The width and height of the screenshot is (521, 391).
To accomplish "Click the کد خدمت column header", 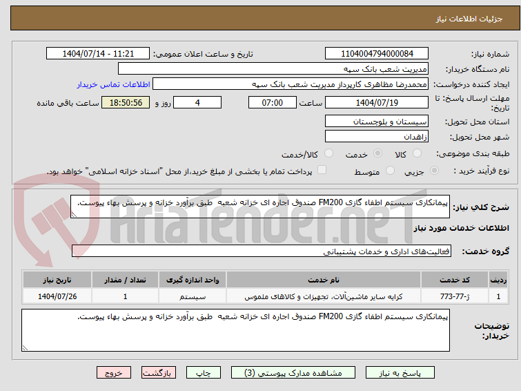I will [455, 280].
